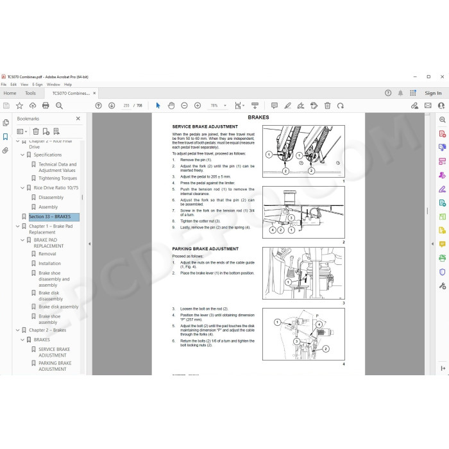Open the View menu
Viewport: 449px width, 449px height.
tap(24, 85)
